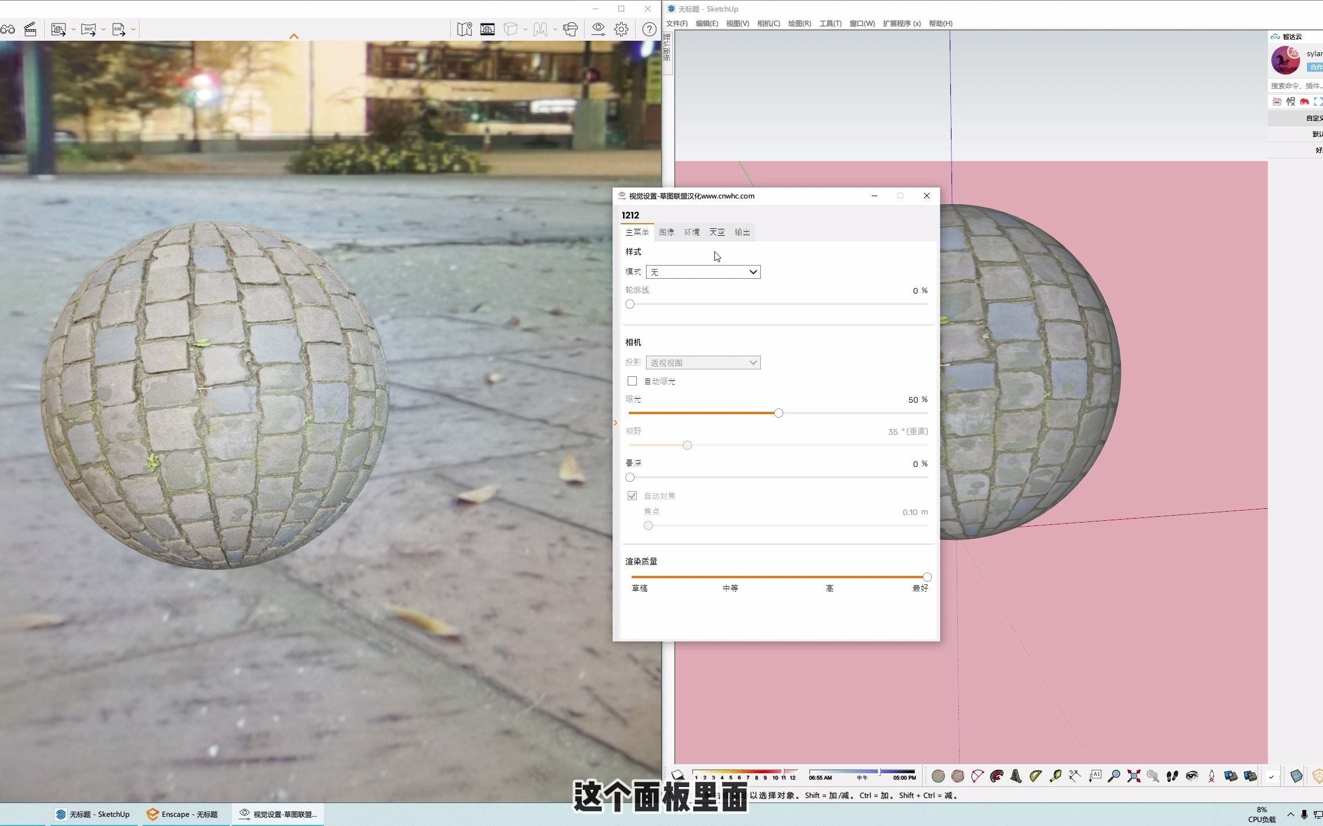Screen dimensions: 1323x826
Task: Select the Zoom Extents tool
Action: [x=1134, y=776]
